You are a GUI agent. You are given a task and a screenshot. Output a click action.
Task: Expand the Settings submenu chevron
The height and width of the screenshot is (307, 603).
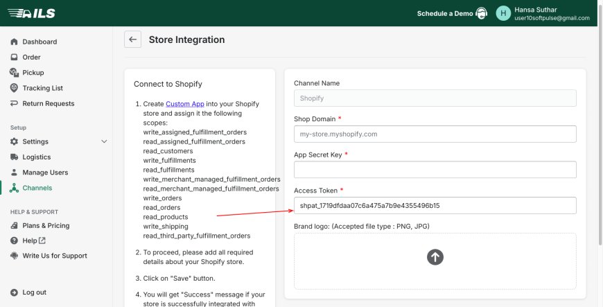(x=104, y=141)
